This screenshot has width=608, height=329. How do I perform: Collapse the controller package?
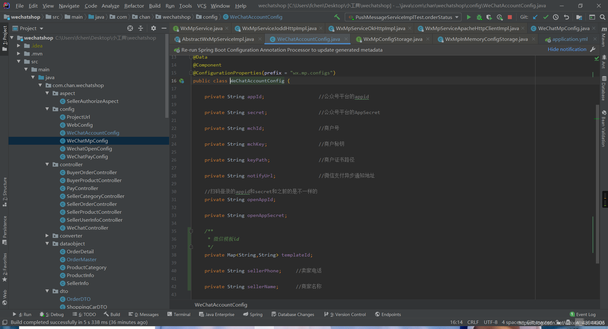47,164
